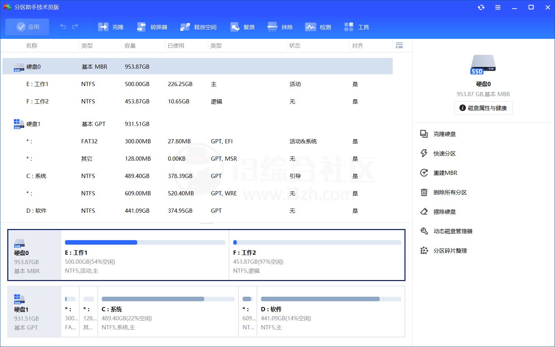Viewport: 555px width, 347px height.
Task: Open Disk properties and health (磁盘属性与健康)
Action: coord(483,108)
